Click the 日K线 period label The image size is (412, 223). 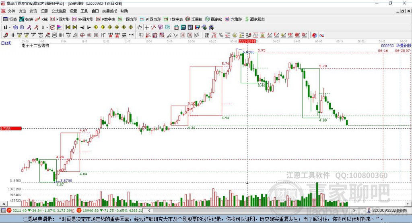click(x=6, y=43)
